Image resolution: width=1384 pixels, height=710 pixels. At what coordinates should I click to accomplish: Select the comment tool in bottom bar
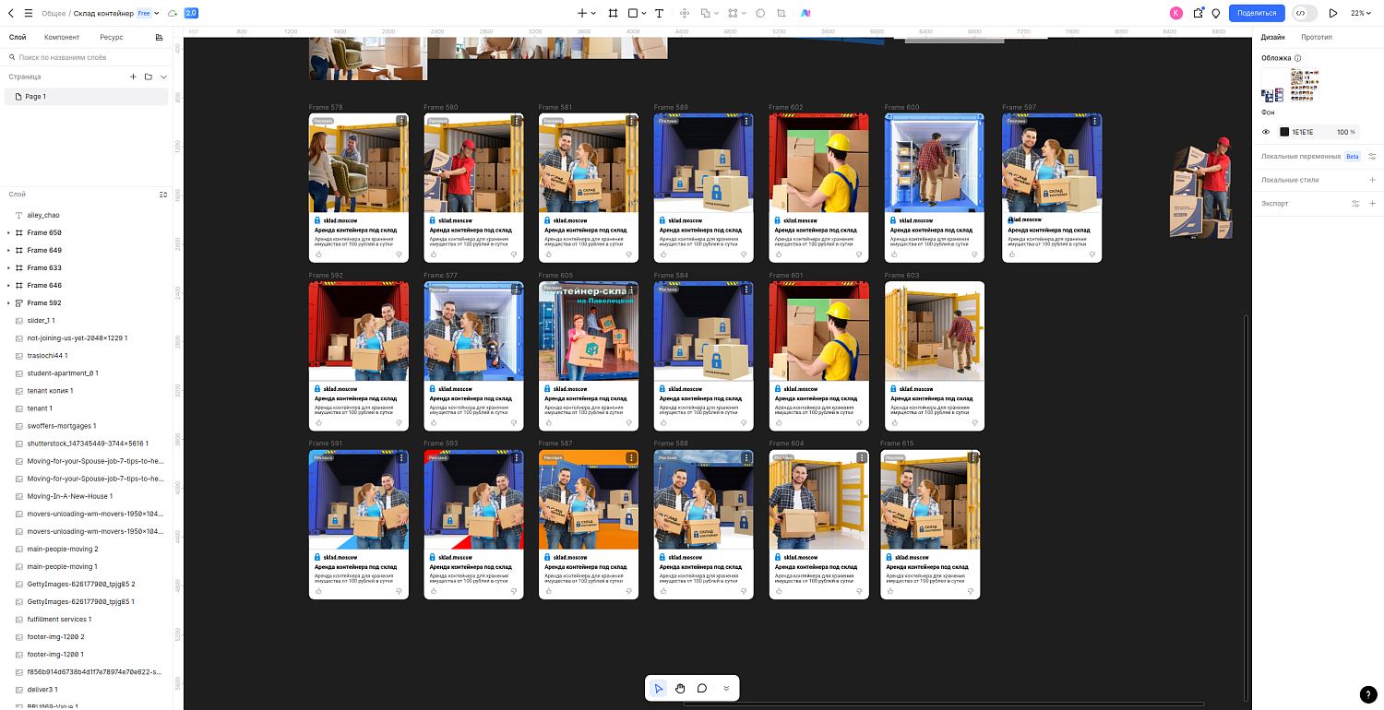[702, 688]
